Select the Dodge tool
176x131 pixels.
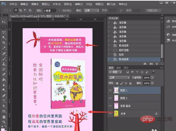pyautogui.click(x=4, y=90)
